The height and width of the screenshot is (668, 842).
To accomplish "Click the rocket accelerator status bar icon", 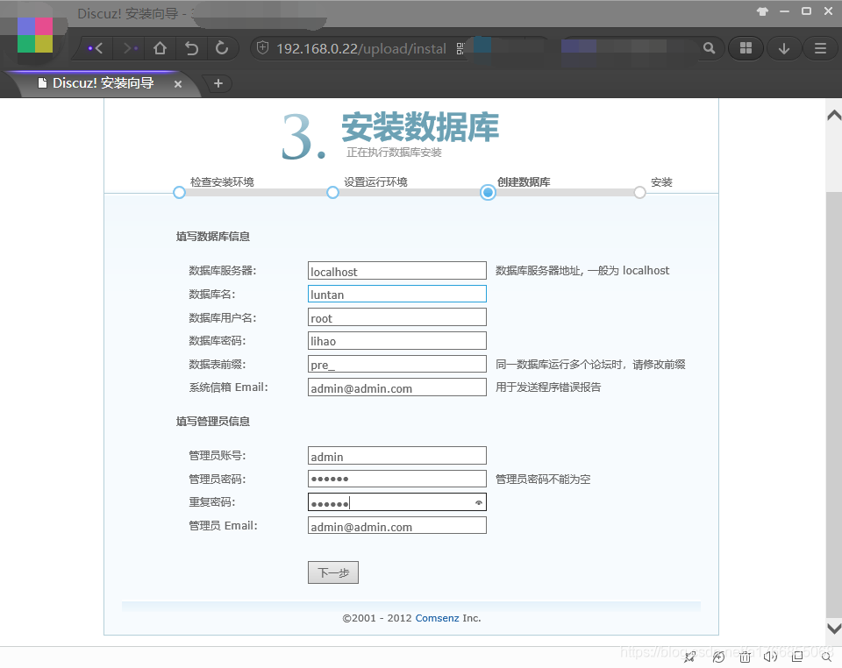I will click(x=690, y=657).
